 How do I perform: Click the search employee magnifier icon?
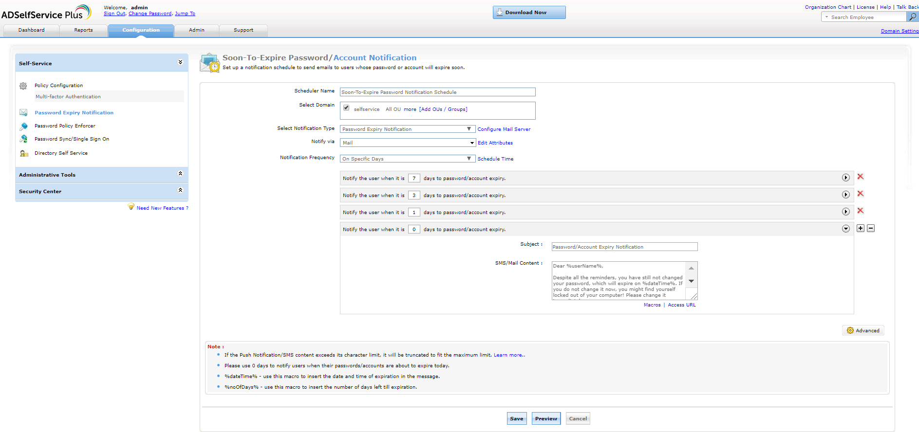pos(912,17)
